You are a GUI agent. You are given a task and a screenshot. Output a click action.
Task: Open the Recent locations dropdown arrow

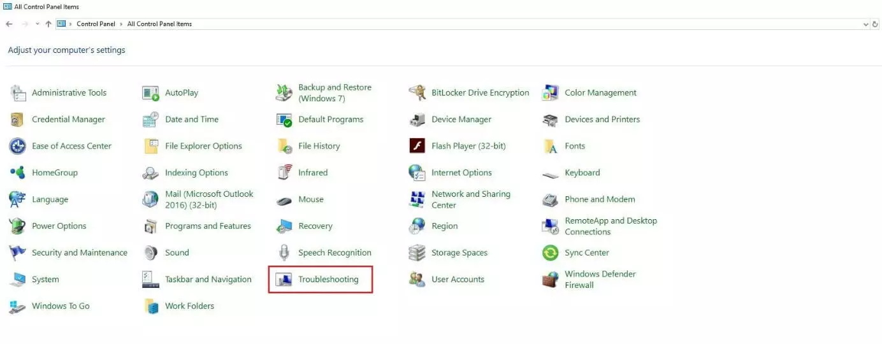coord(38,24)
